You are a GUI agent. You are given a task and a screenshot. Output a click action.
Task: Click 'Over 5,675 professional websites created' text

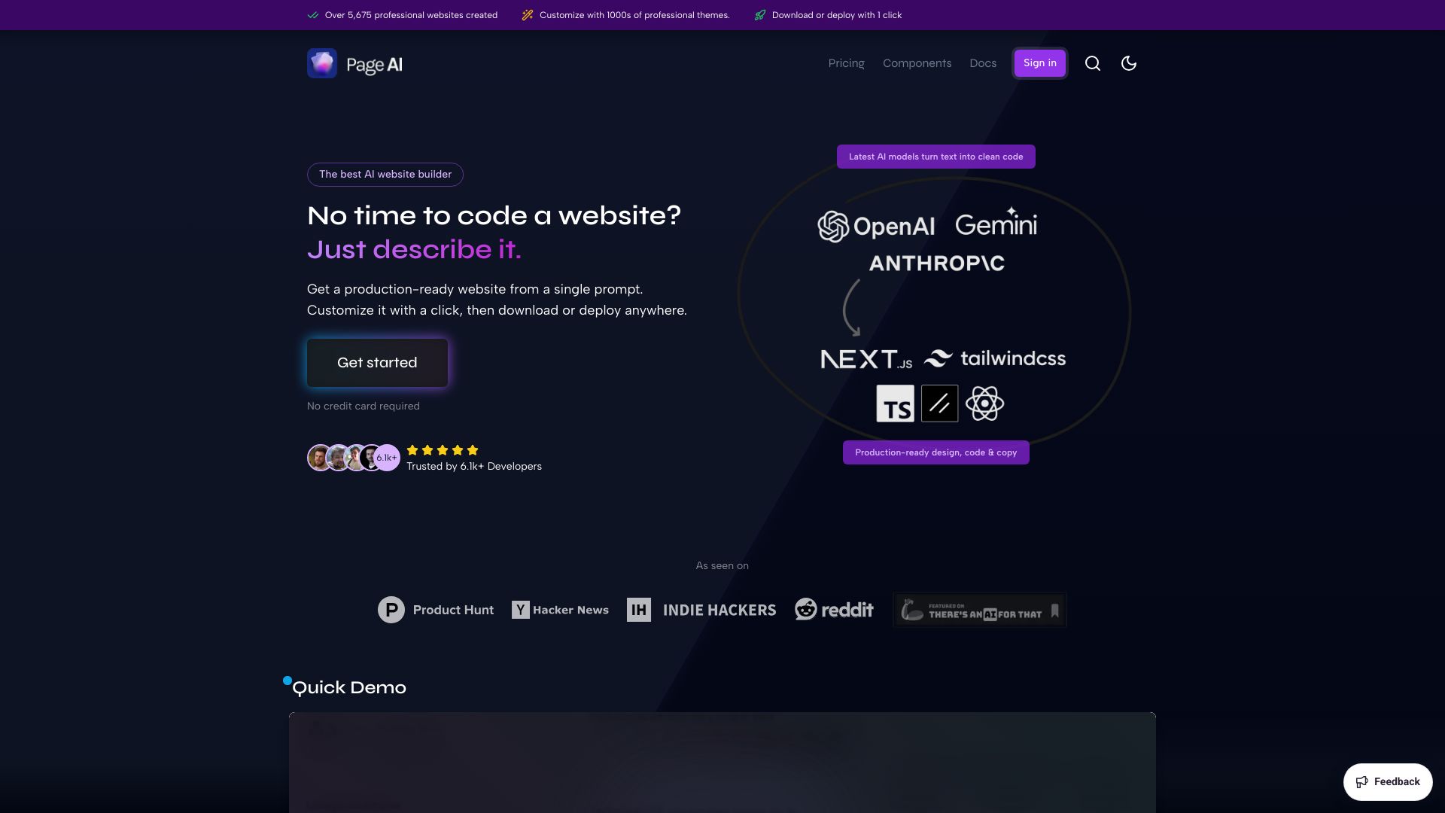[411, 15]
